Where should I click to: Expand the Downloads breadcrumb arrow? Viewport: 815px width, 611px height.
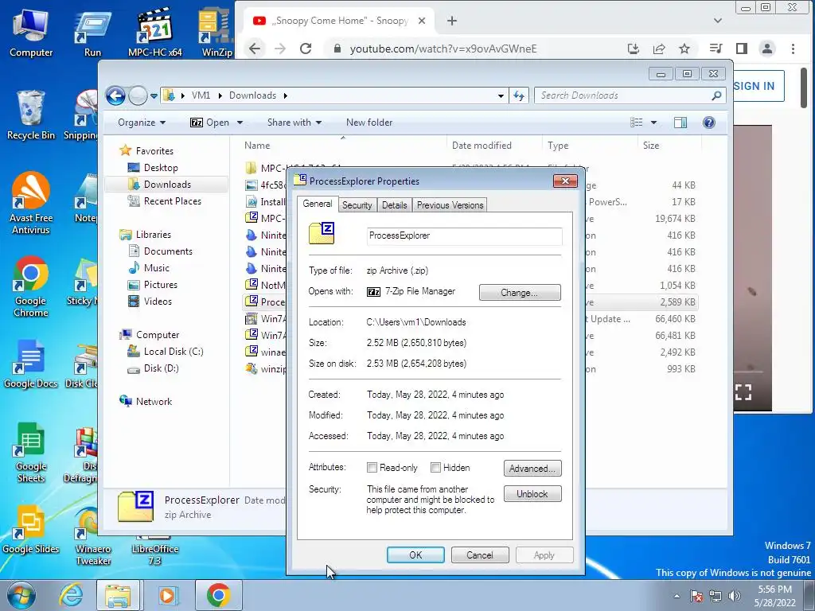point(286,95)
